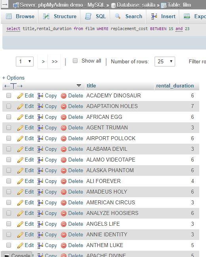Click the pencil icon for AMADEUS HOLY row
The width and height of the screenshot is (206, 257).
pyautogui.click(x=20, y=192)
